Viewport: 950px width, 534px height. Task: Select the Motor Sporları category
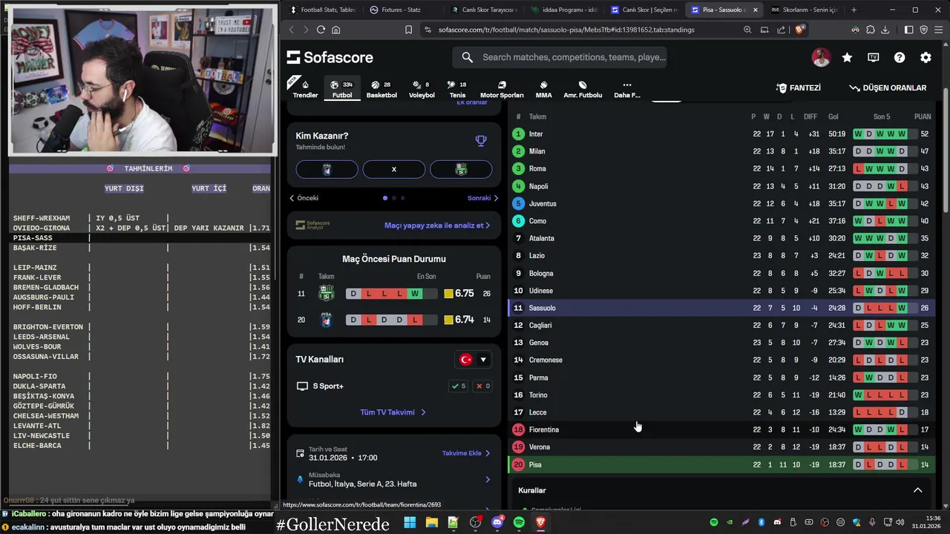[502, 89]
